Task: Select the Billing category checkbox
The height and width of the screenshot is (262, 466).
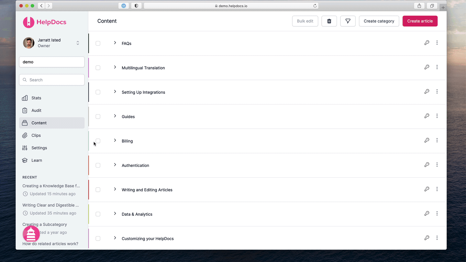Action: tap(98, 141)
